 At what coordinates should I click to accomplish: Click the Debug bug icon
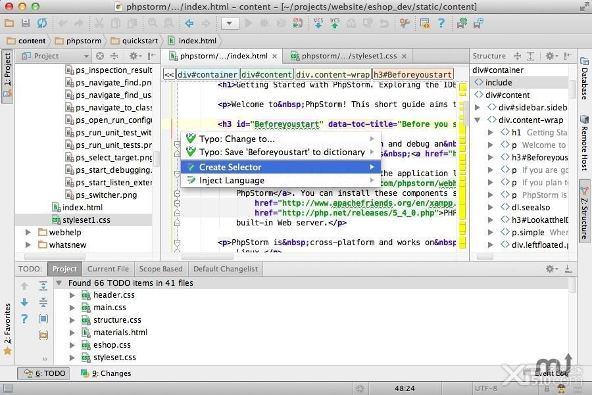click(264, 24)
